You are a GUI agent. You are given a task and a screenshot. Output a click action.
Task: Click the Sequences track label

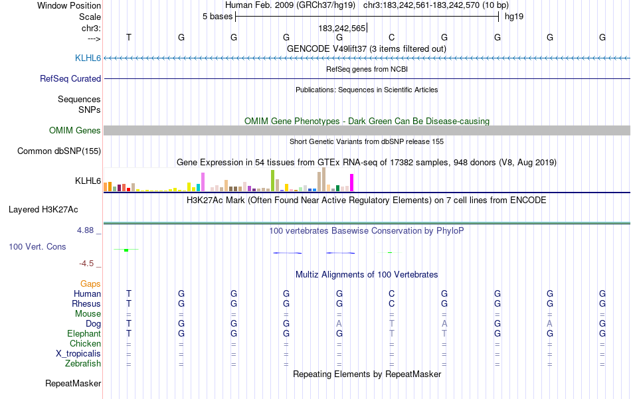(x=79, y=100)
